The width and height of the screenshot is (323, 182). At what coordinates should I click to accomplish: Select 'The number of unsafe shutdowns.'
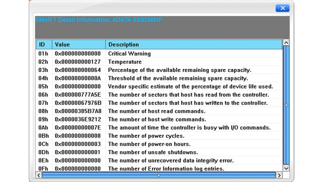[x=153, y=152]
